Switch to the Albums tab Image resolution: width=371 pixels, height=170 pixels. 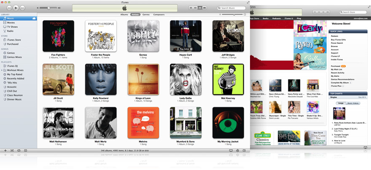(124, 14)
